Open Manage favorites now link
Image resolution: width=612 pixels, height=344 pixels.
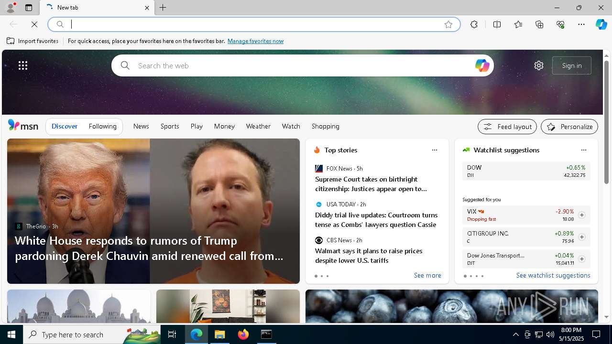[x=255, y=41]
